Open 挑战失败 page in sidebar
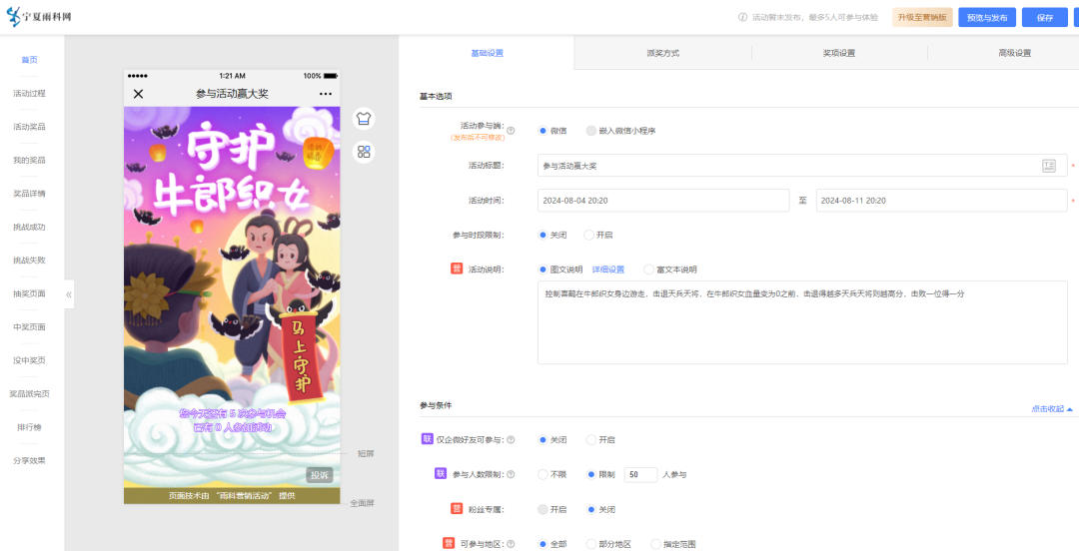Screen dimensions: 1079x551 [30, 260]
